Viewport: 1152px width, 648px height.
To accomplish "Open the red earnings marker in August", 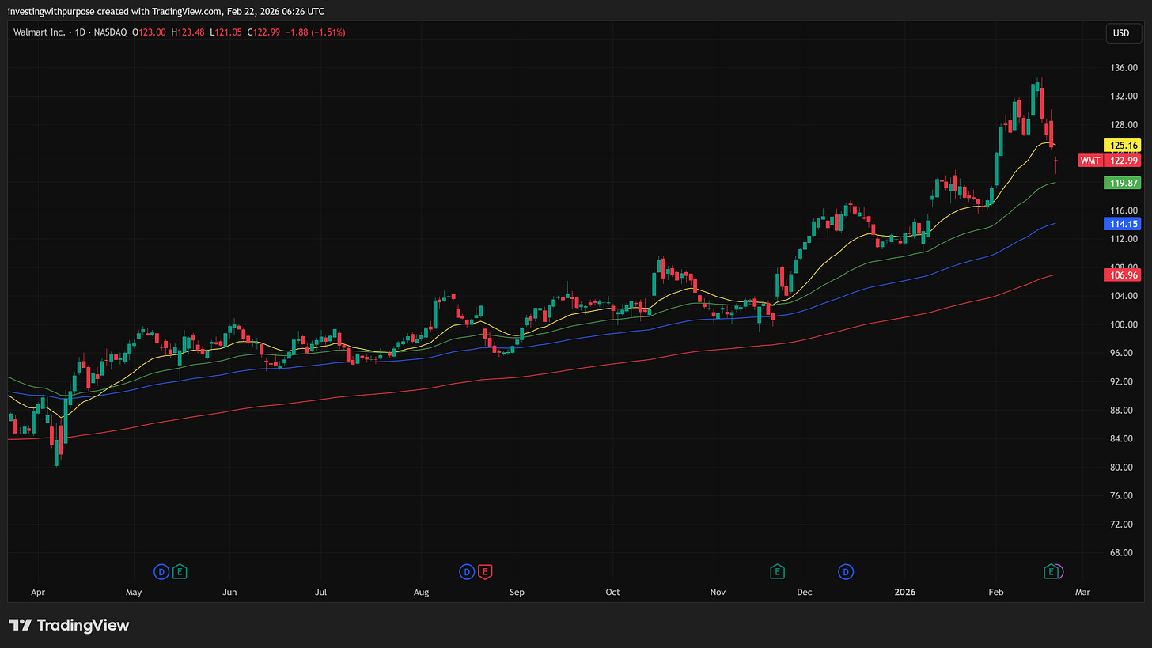I will [x=485, y=570].
